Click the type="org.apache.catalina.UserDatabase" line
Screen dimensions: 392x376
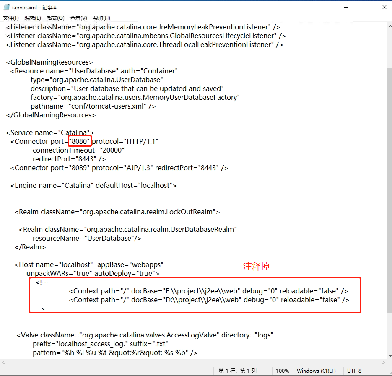click(x=97, y=80)
